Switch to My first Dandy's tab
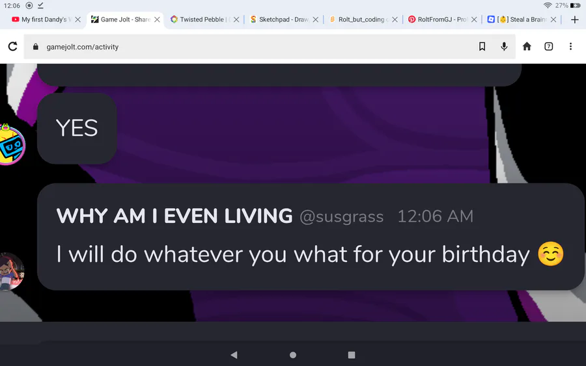Image resolution: width=586 pixels, height=366 pixels. point(42,20)
